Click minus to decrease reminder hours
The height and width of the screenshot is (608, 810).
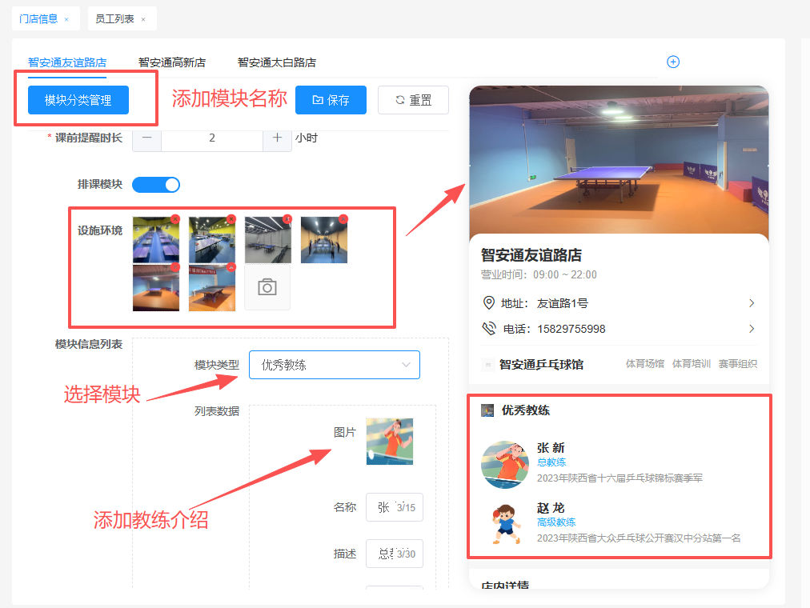pos(146,138)
